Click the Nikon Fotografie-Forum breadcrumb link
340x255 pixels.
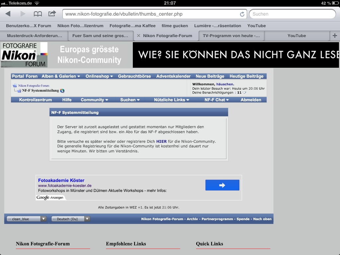click(34, 86)
